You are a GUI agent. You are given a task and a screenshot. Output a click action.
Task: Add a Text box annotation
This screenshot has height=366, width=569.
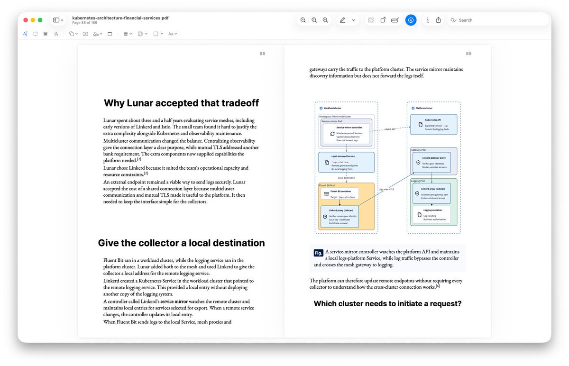tap(85, 34)
